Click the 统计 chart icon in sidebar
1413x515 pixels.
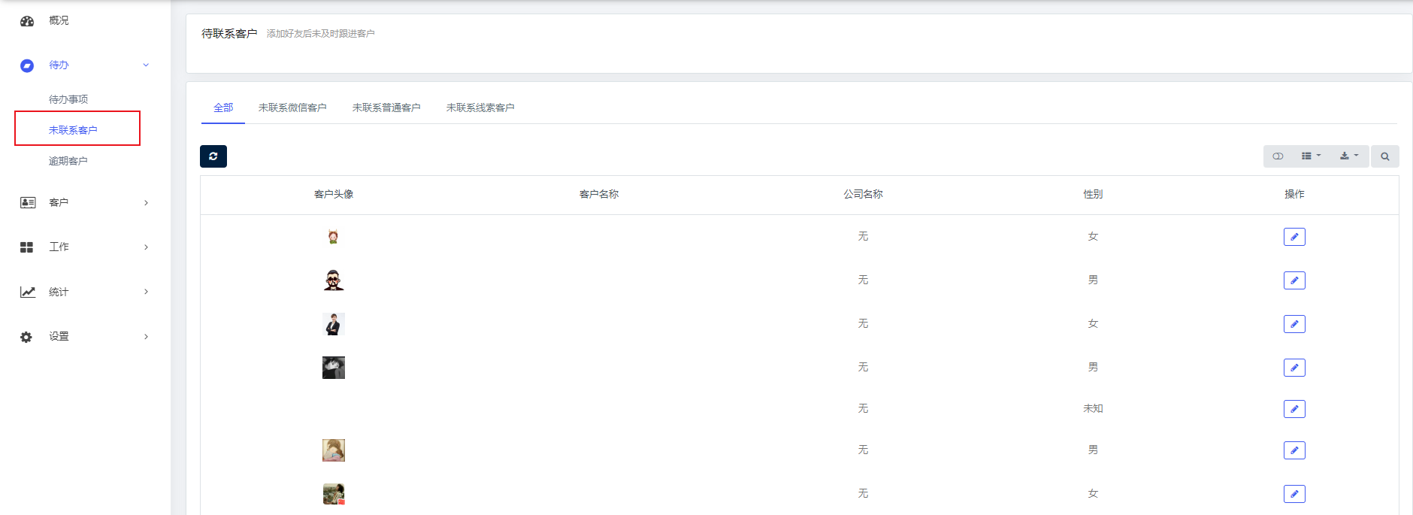point(27,292)
